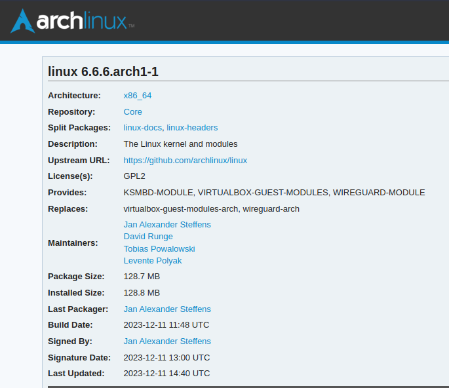Click the Last Updated: label
The width and height of the screenshot is (449, 388).
[x=76, y=373]
